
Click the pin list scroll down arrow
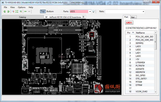tap(155, 92)
